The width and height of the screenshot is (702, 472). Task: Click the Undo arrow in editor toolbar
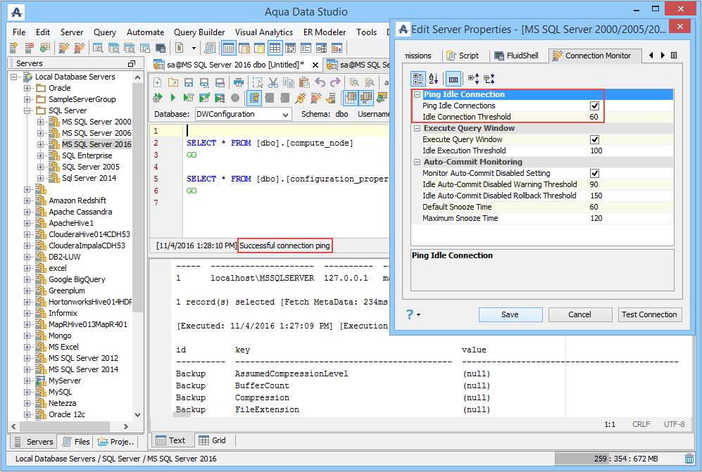(320, 82)
